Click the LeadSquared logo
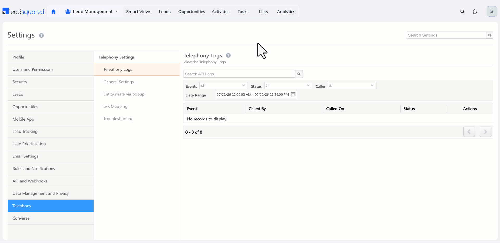Viewport: 500px width, 243px height. pos(23,11)
